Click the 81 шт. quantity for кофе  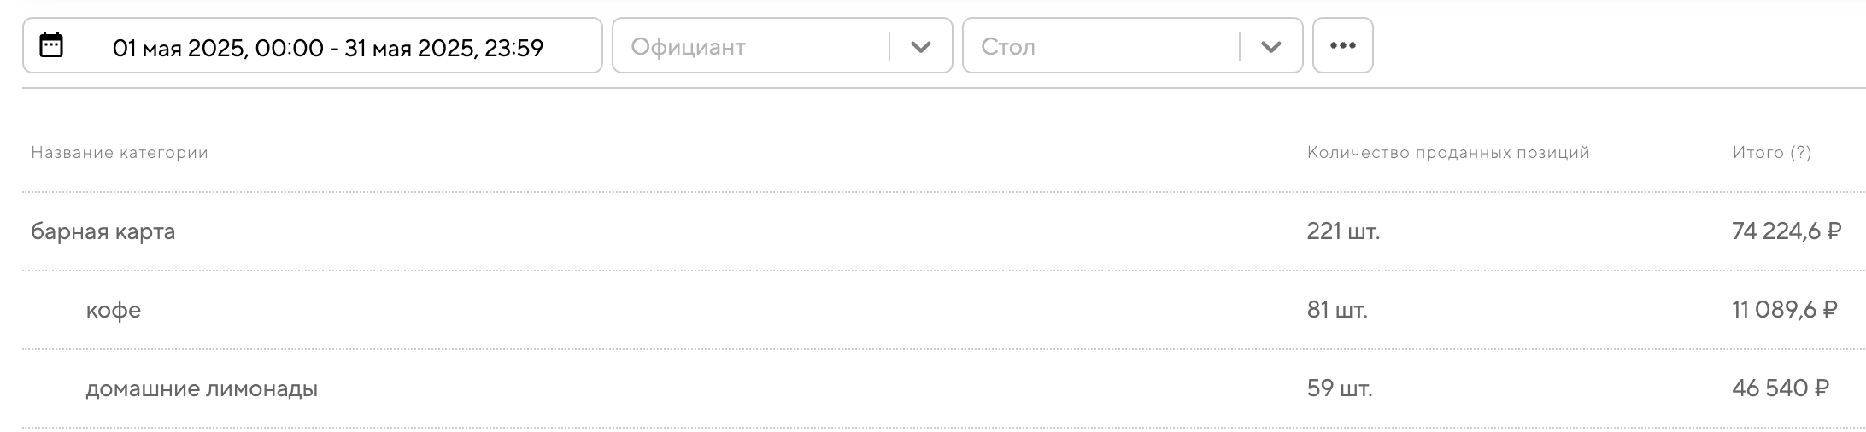[x=1337, y=310]
